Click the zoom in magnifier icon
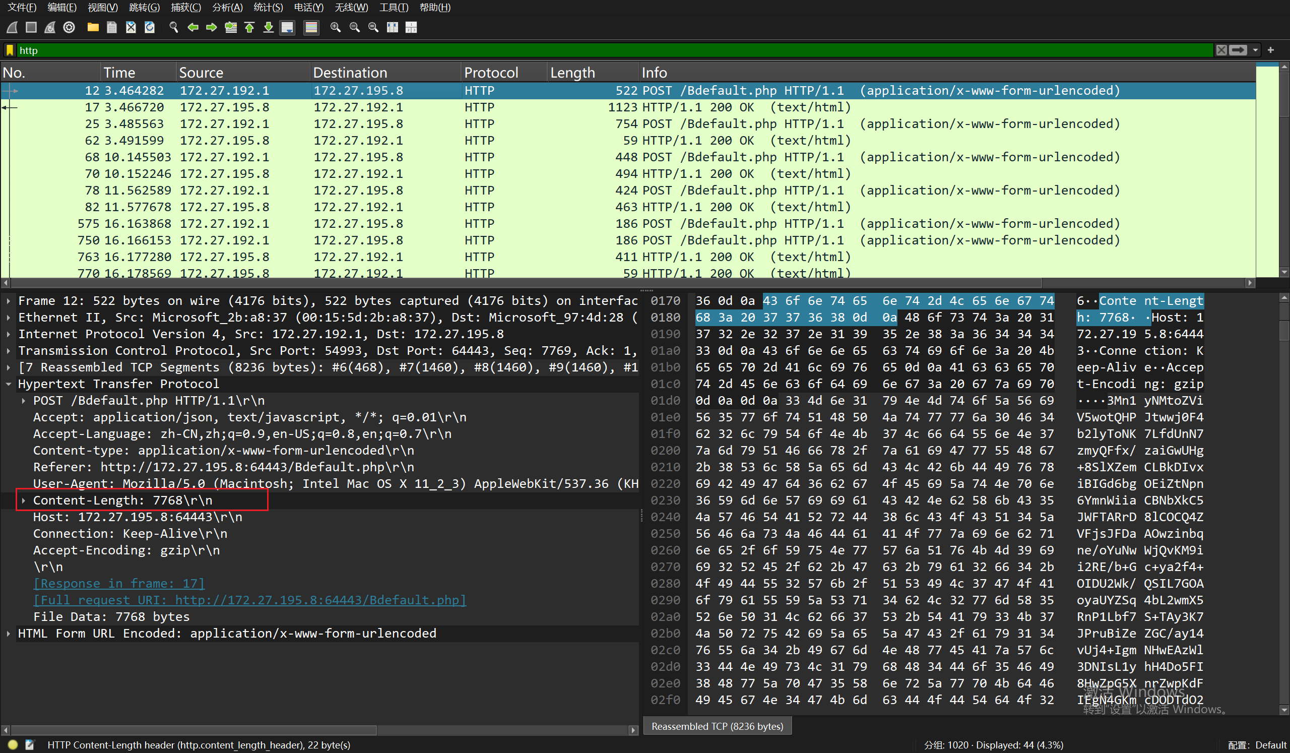The image size is (1290, 753). 335,28
